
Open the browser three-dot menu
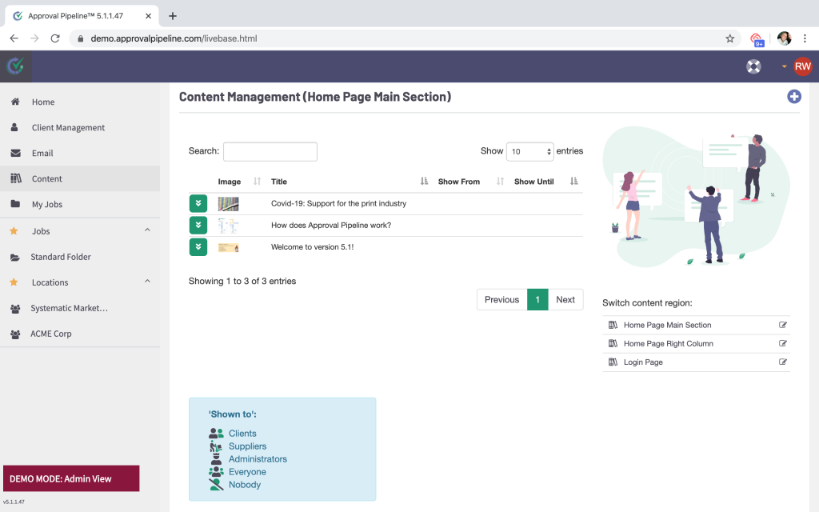click(x=805, y=38)
